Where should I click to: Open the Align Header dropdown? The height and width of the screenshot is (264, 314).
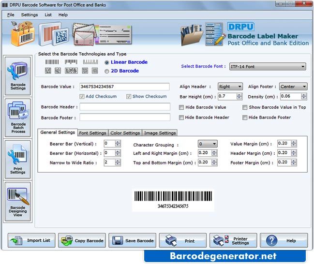[x=230, y=87]
